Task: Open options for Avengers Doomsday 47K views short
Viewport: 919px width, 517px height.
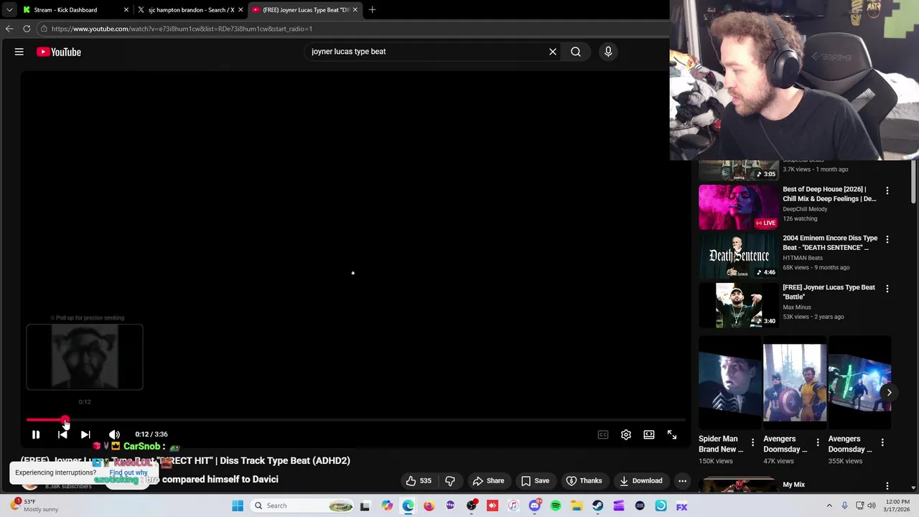Action: 818,443
